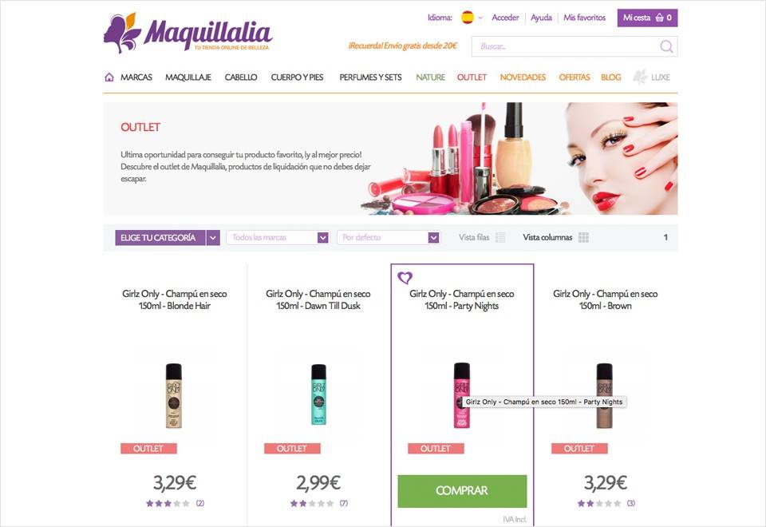Viewport: 766px width, 527px height.
Task: Click the home icon in navigation bar
Action: tap(109, 77)
